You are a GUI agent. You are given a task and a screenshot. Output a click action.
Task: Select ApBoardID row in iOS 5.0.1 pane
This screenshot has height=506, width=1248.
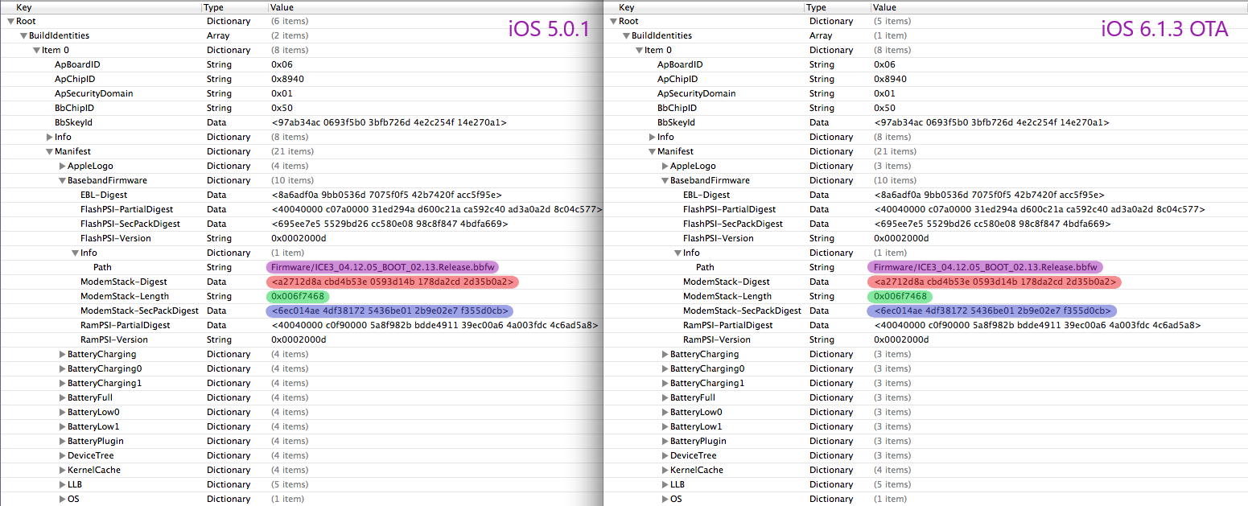point(302,64)
